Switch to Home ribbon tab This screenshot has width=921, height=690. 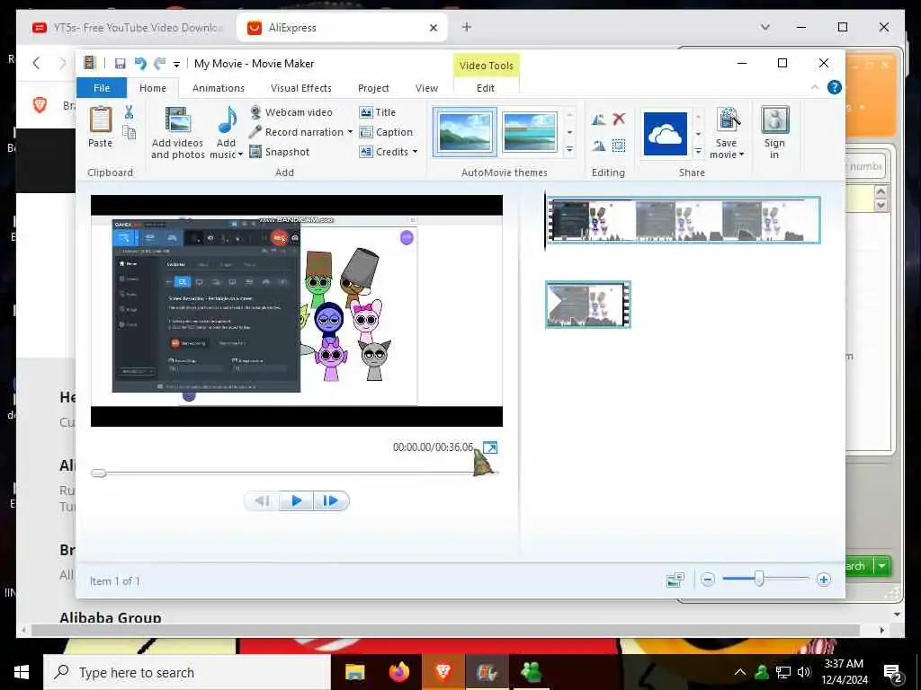pyautogui.click(x=153, y=88)
